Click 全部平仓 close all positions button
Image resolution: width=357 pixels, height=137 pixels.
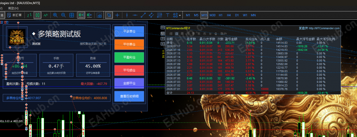tap(129, 84)
